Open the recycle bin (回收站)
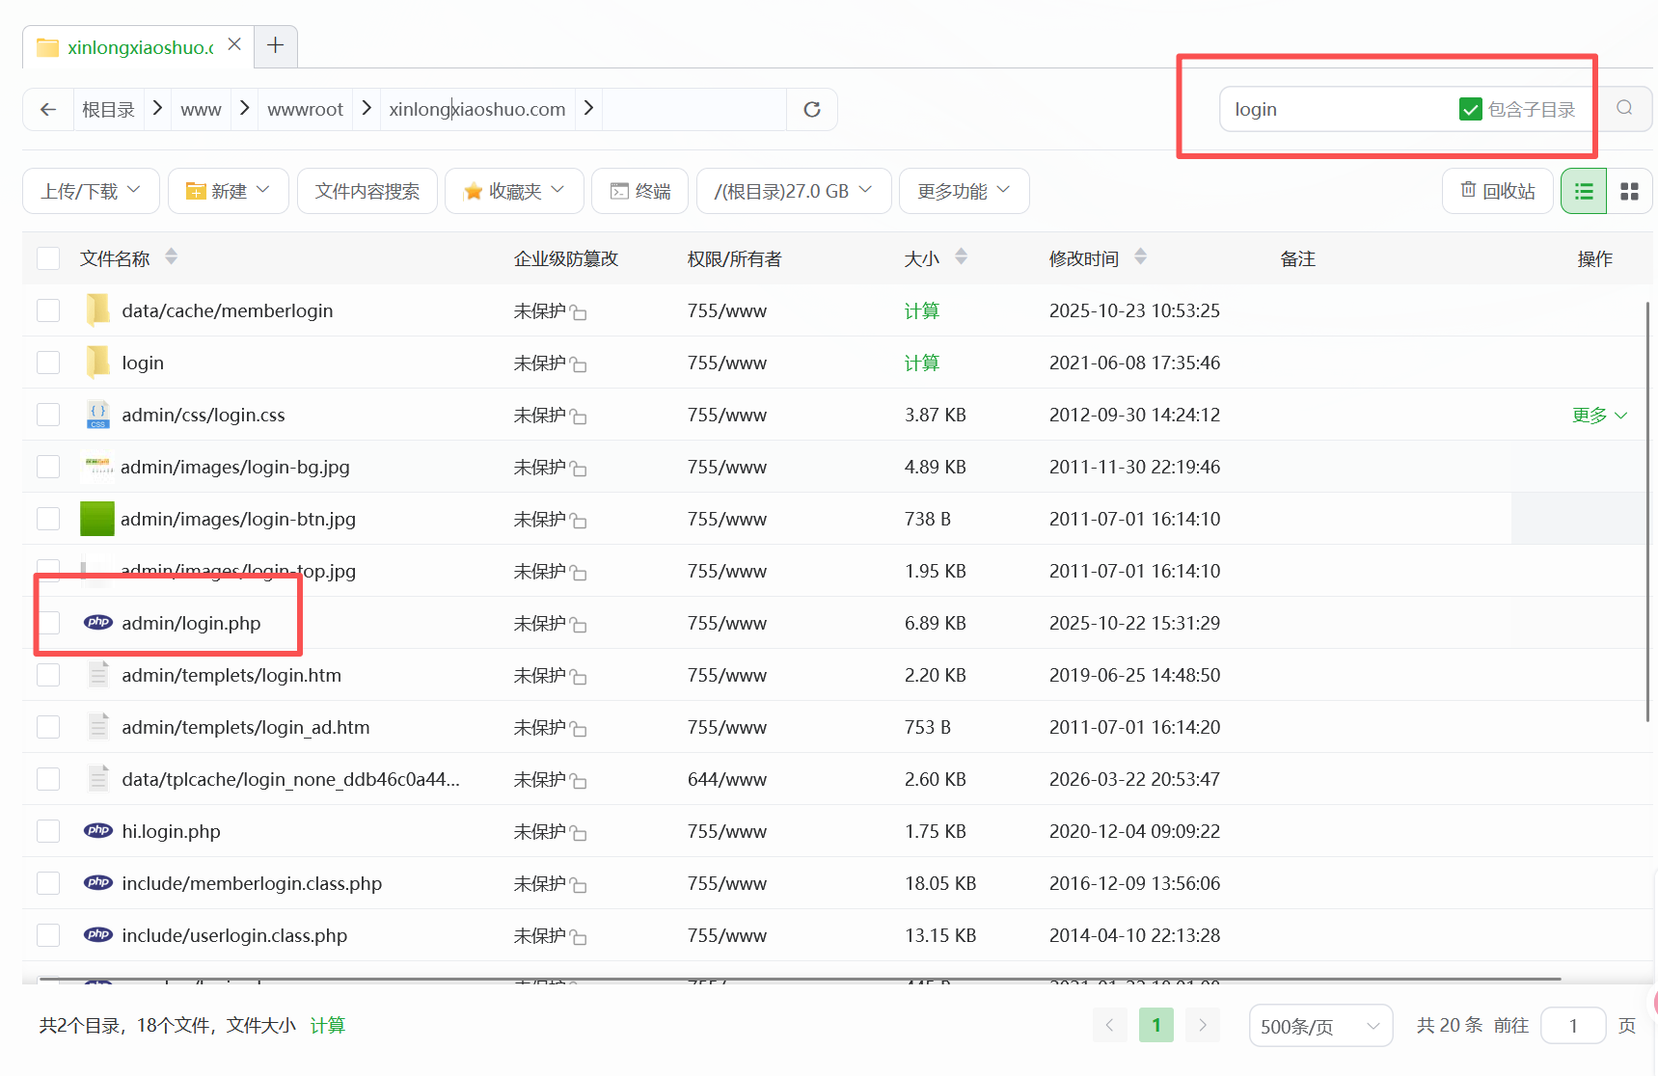This screenshot has height=1076, width=1658. point(1497,191)
